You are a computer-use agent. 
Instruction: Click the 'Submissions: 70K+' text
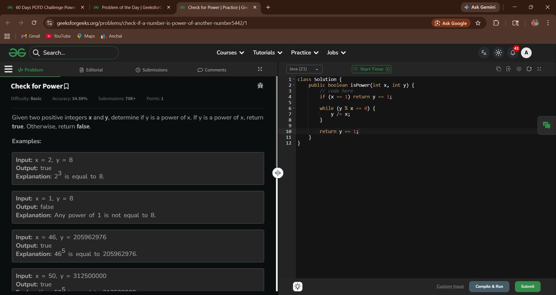(117, 98)
